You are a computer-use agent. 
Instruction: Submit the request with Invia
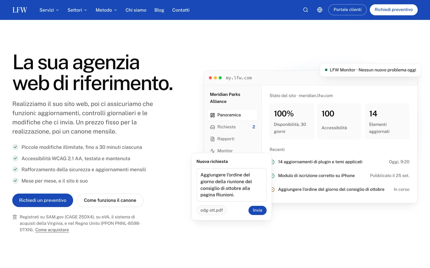[257, 210]
